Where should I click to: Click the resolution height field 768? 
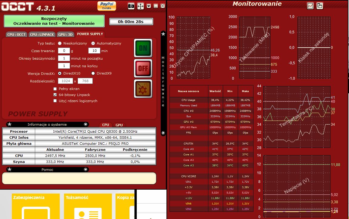pos(85,81)
